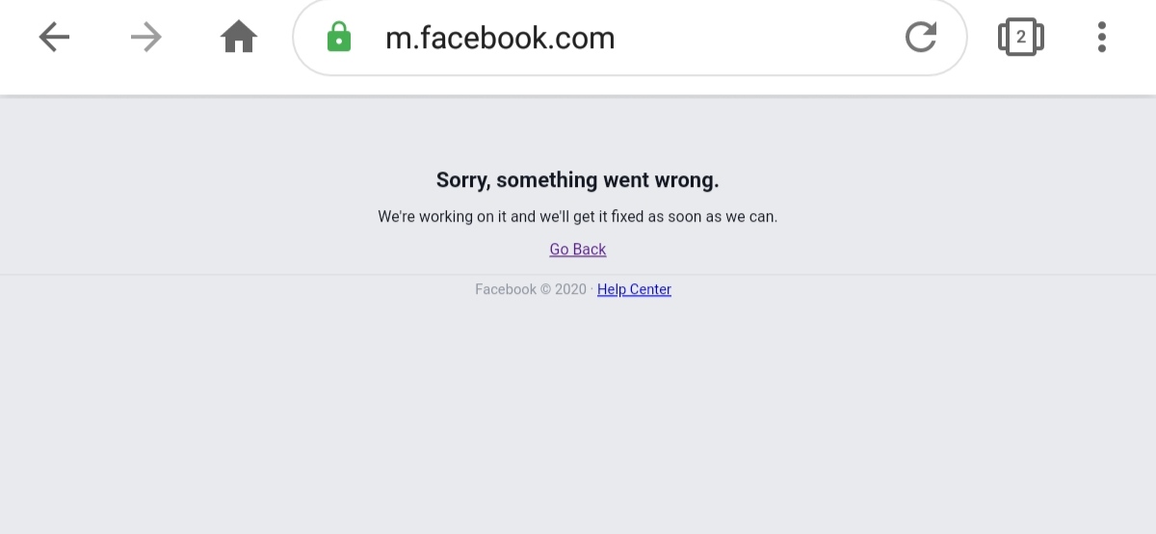Click the "We're working on it" message text
This screenshot has height=534, width=1156.
(442, 217)
